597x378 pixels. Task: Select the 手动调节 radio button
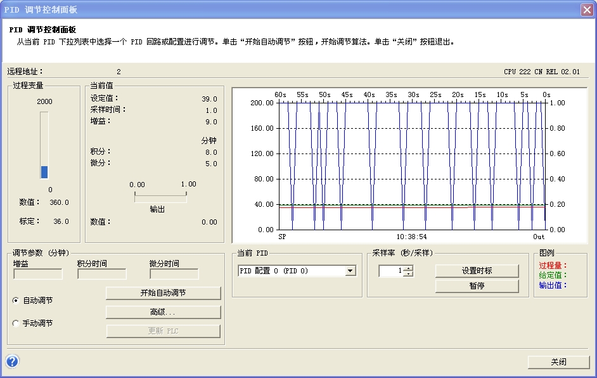pyautogui.click(x=16, y=323)
